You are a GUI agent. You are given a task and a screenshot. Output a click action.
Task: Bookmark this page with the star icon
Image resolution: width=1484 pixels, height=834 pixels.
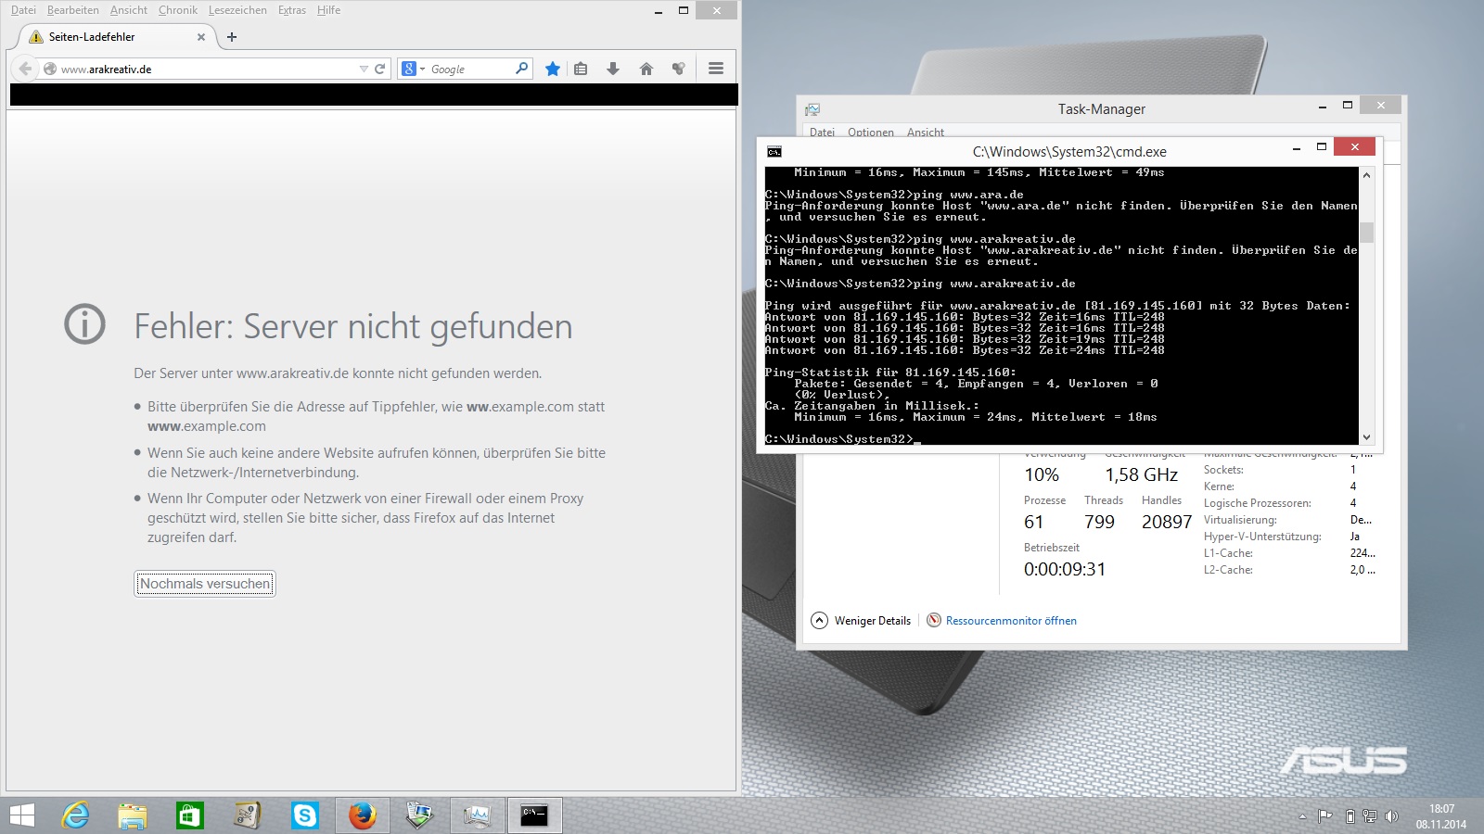(553, 69)
